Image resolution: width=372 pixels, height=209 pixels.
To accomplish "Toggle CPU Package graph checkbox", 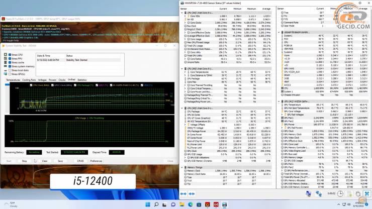I will coord(75,85).
